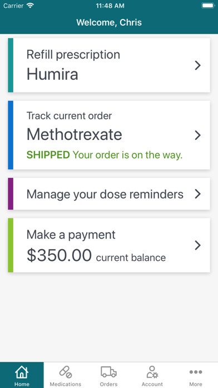Open dose reminders via chevron arrow
This screenshot has height=388, width=218.
pos(197,194)
